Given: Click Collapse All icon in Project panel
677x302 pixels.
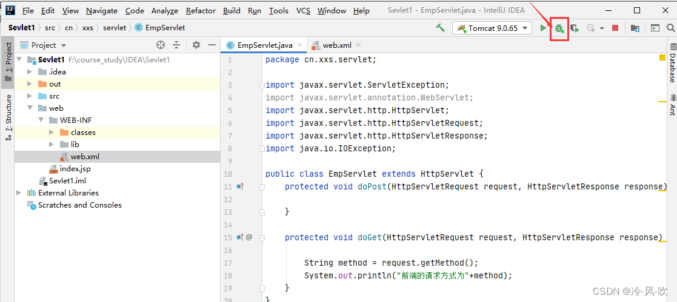Looking at the screenshot, I should (176, 45).
